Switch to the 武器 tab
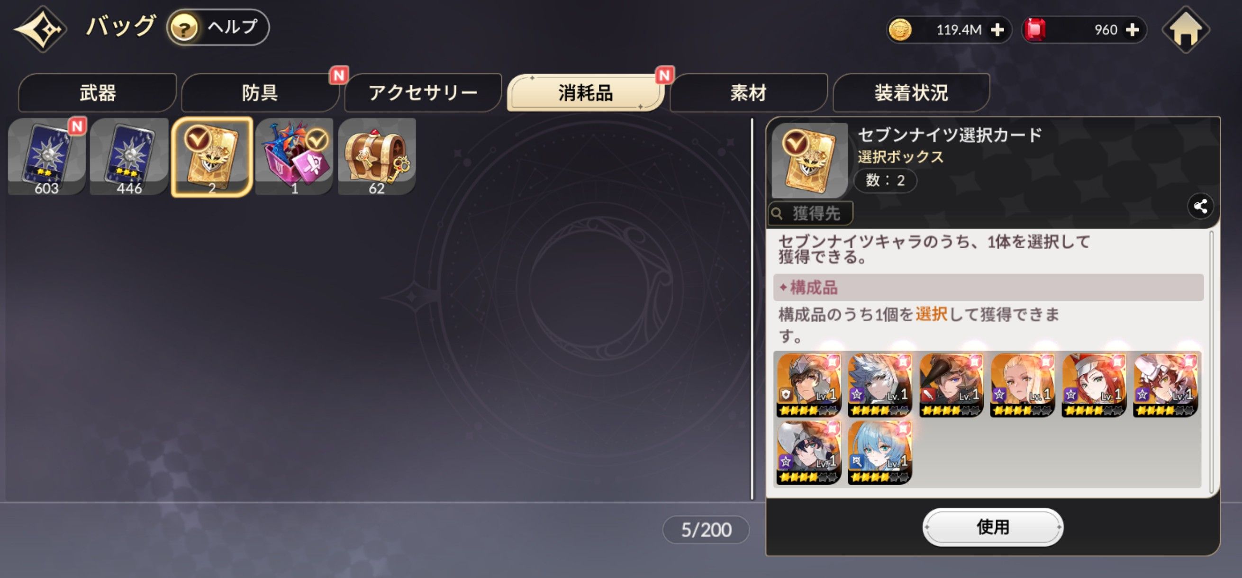This screenshot has width=1242, height=578. [x=98, y=92]
